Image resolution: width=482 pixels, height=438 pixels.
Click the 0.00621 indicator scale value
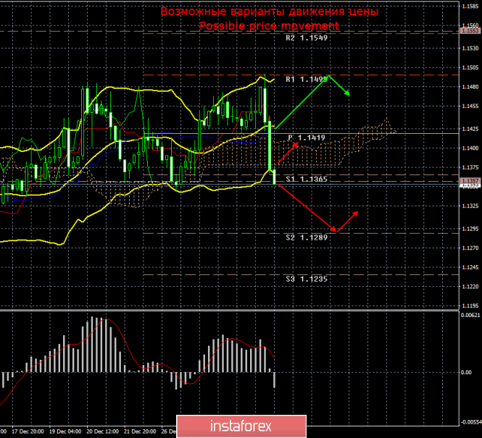click(x=470, y=315)
